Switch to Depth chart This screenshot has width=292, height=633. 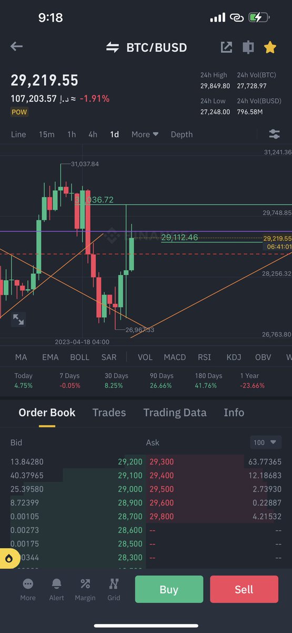pyautogui.click(x=182, y=135)
